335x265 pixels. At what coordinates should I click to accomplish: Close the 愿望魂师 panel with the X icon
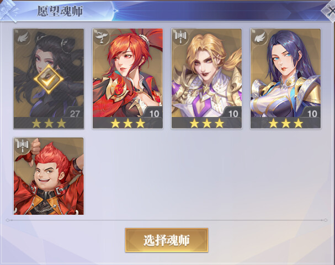329,11
